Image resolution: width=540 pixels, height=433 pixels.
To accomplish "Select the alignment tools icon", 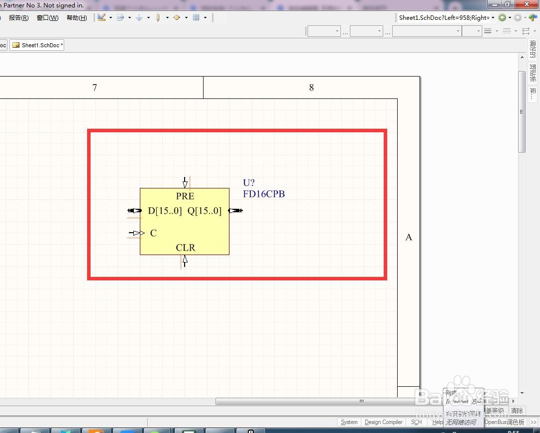I will pos(120,17).
